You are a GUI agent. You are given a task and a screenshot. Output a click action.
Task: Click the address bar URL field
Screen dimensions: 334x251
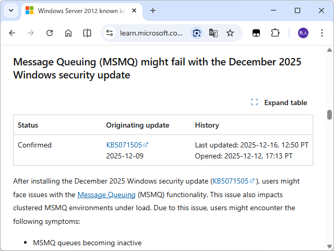tap(151, 33)
